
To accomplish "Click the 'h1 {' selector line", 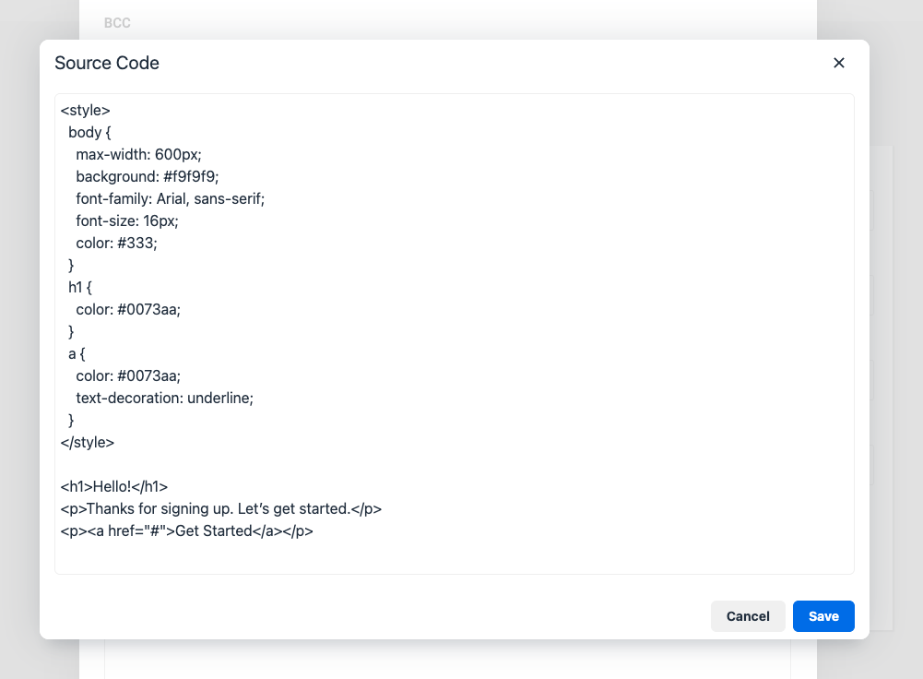I will [80, 288].
